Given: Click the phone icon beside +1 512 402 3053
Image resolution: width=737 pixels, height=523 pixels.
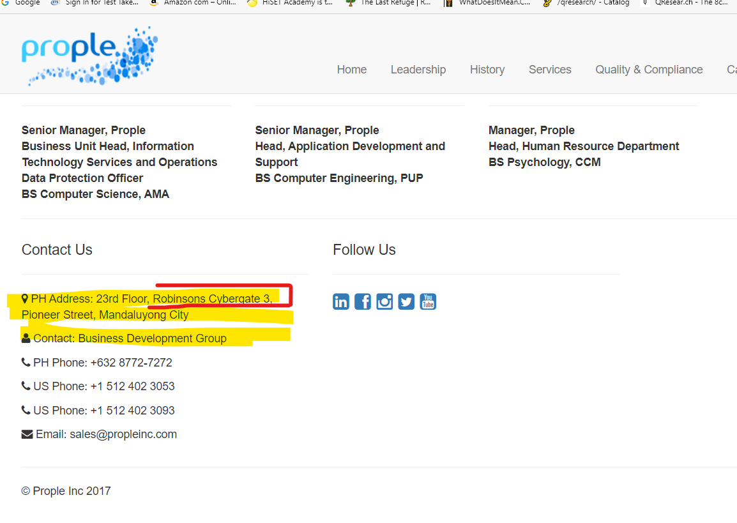Looking at the screenshot, I should pos(26,386).
